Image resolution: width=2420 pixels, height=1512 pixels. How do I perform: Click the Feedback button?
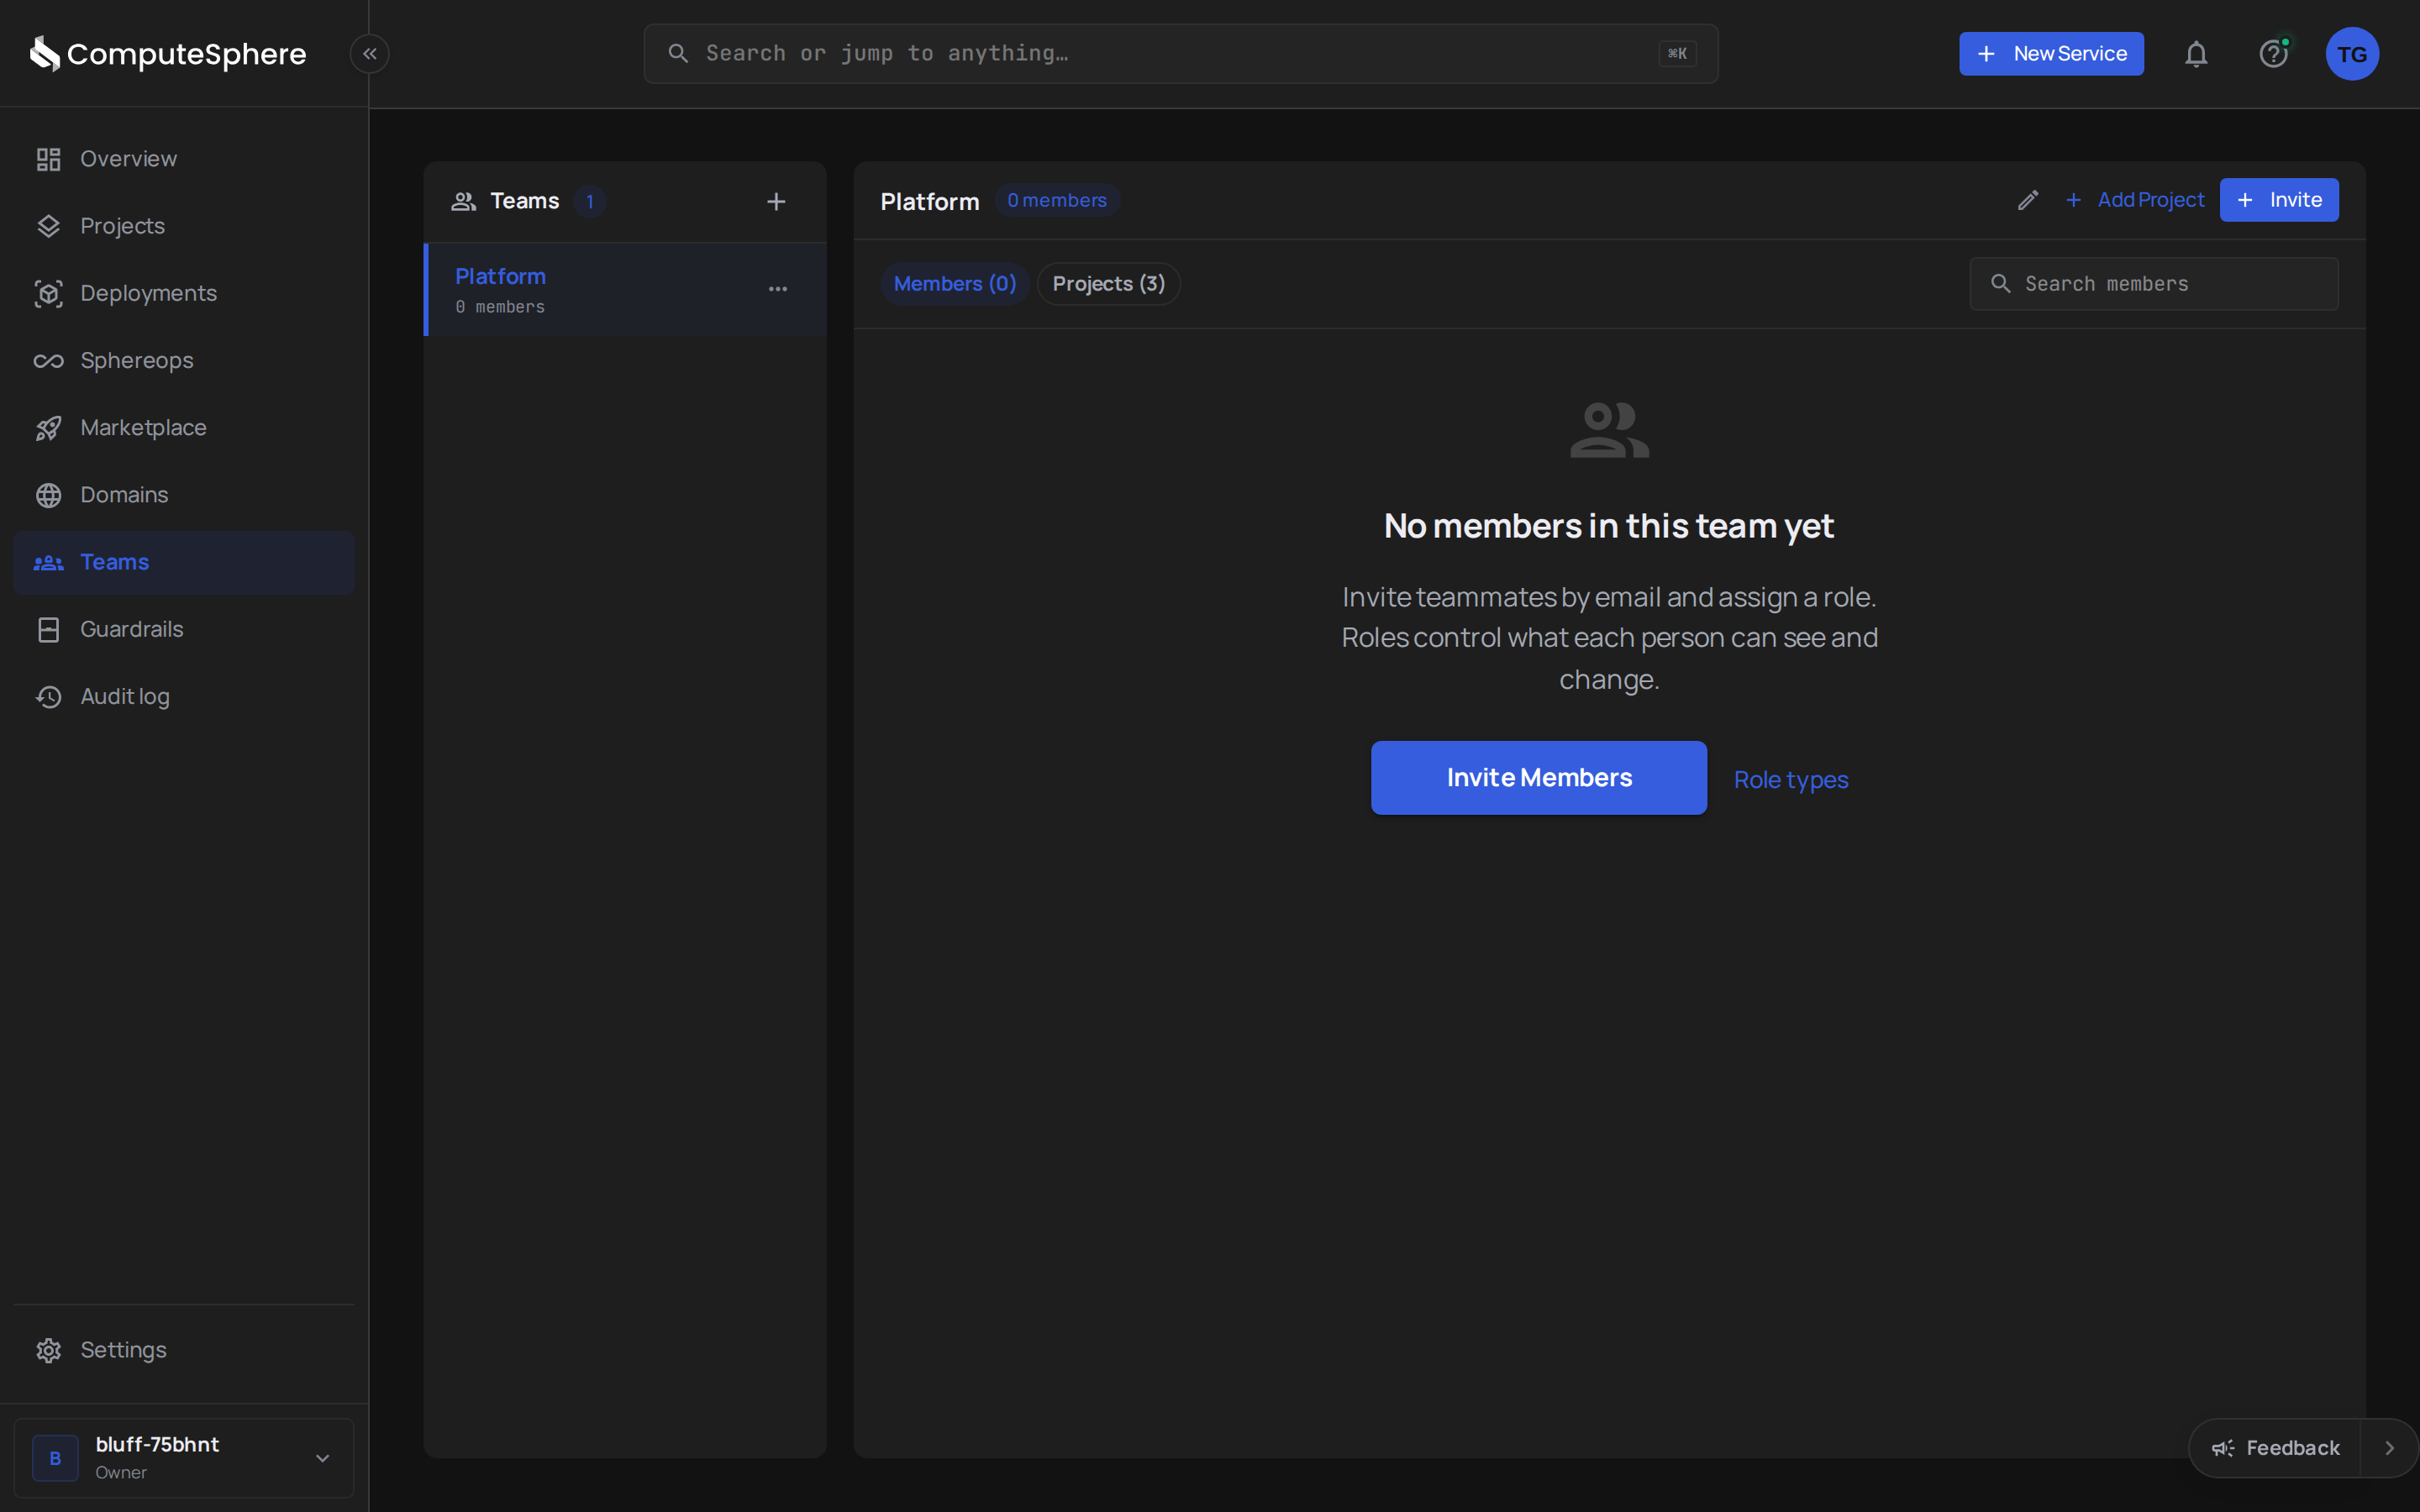(2275, 1448)
